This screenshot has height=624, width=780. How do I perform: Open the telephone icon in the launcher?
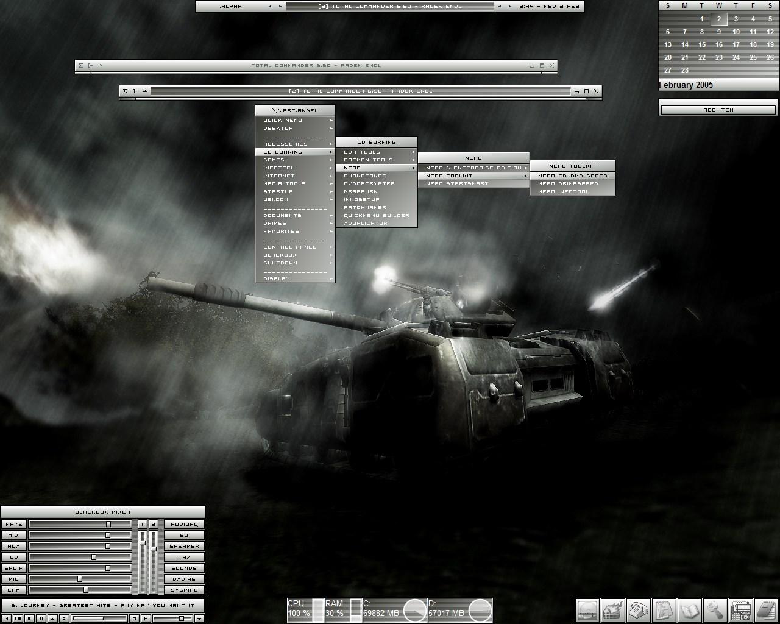coord(639,610)
